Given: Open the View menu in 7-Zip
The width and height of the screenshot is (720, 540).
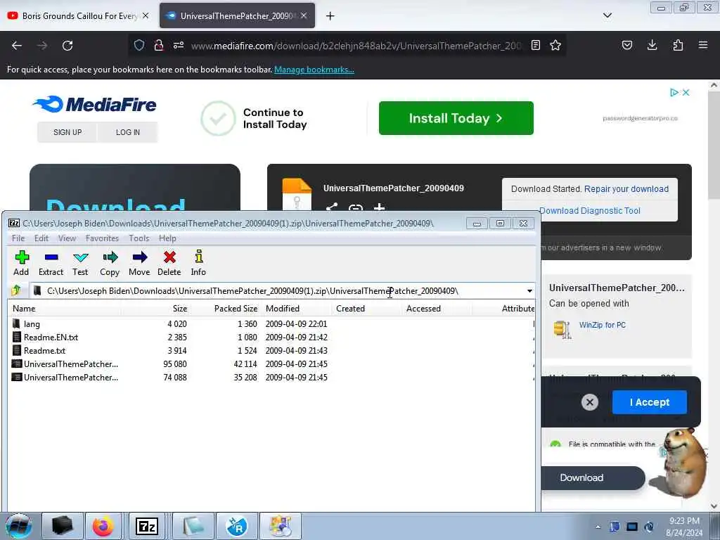Looking at the screenshot, I should [67, 238].
